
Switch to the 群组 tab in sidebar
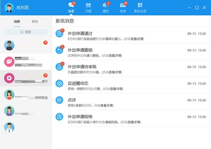click(35, 21)
